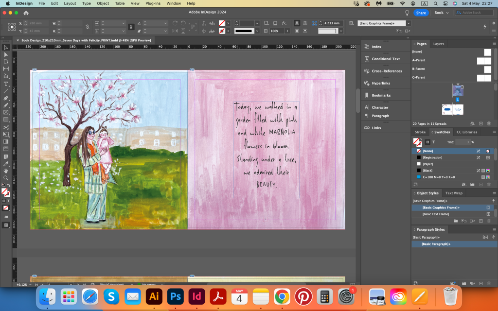Delete selected page with Pages trash icon
Viewport: 498px width, 311px height.
pos(489,124)
